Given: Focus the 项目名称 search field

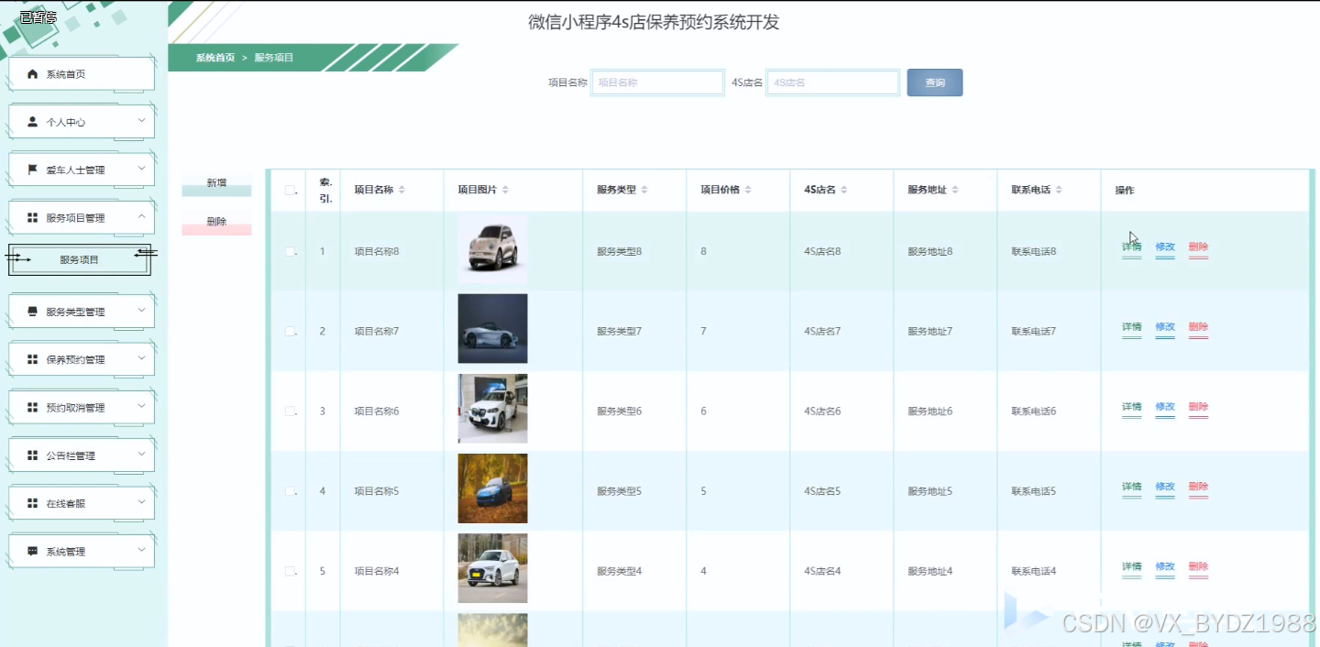Looking at the screenshot, I should click(x=657, y=82).
